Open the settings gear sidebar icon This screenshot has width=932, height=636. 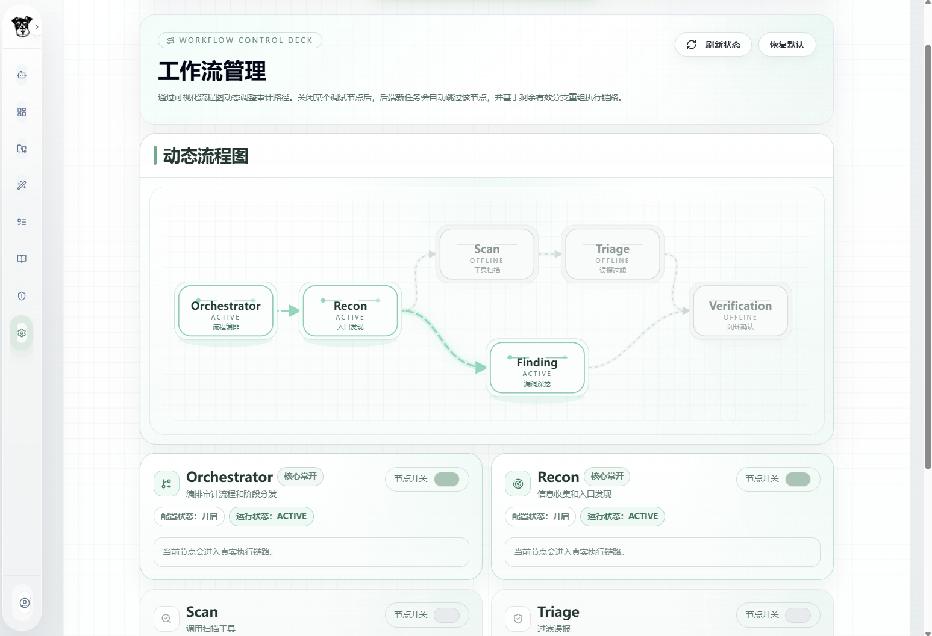click(22, 333)
